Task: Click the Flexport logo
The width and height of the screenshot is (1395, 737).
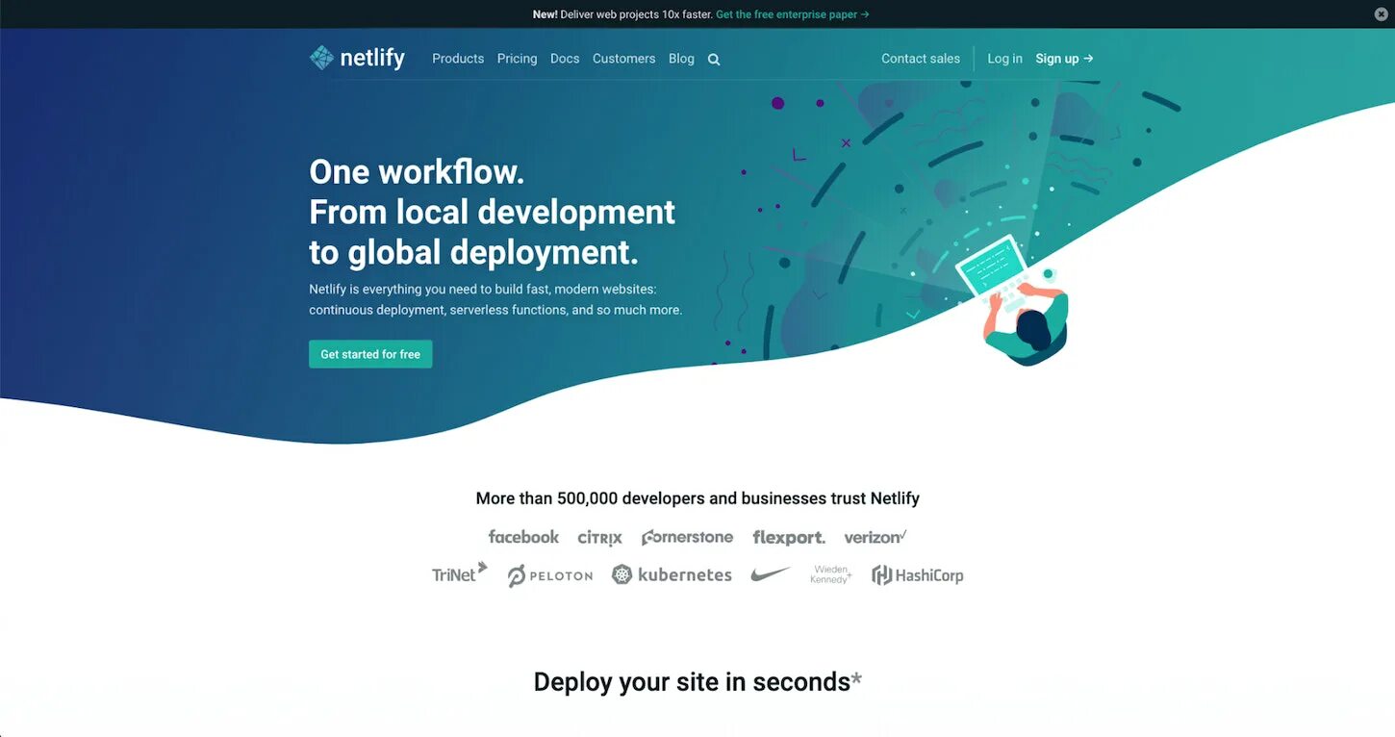Action: click(x=789, y=538)
